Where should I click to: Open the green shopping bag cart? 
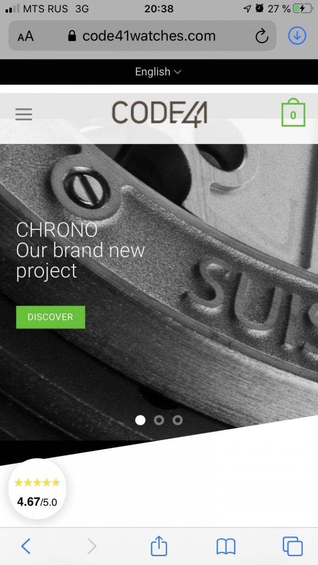point(293,112)
